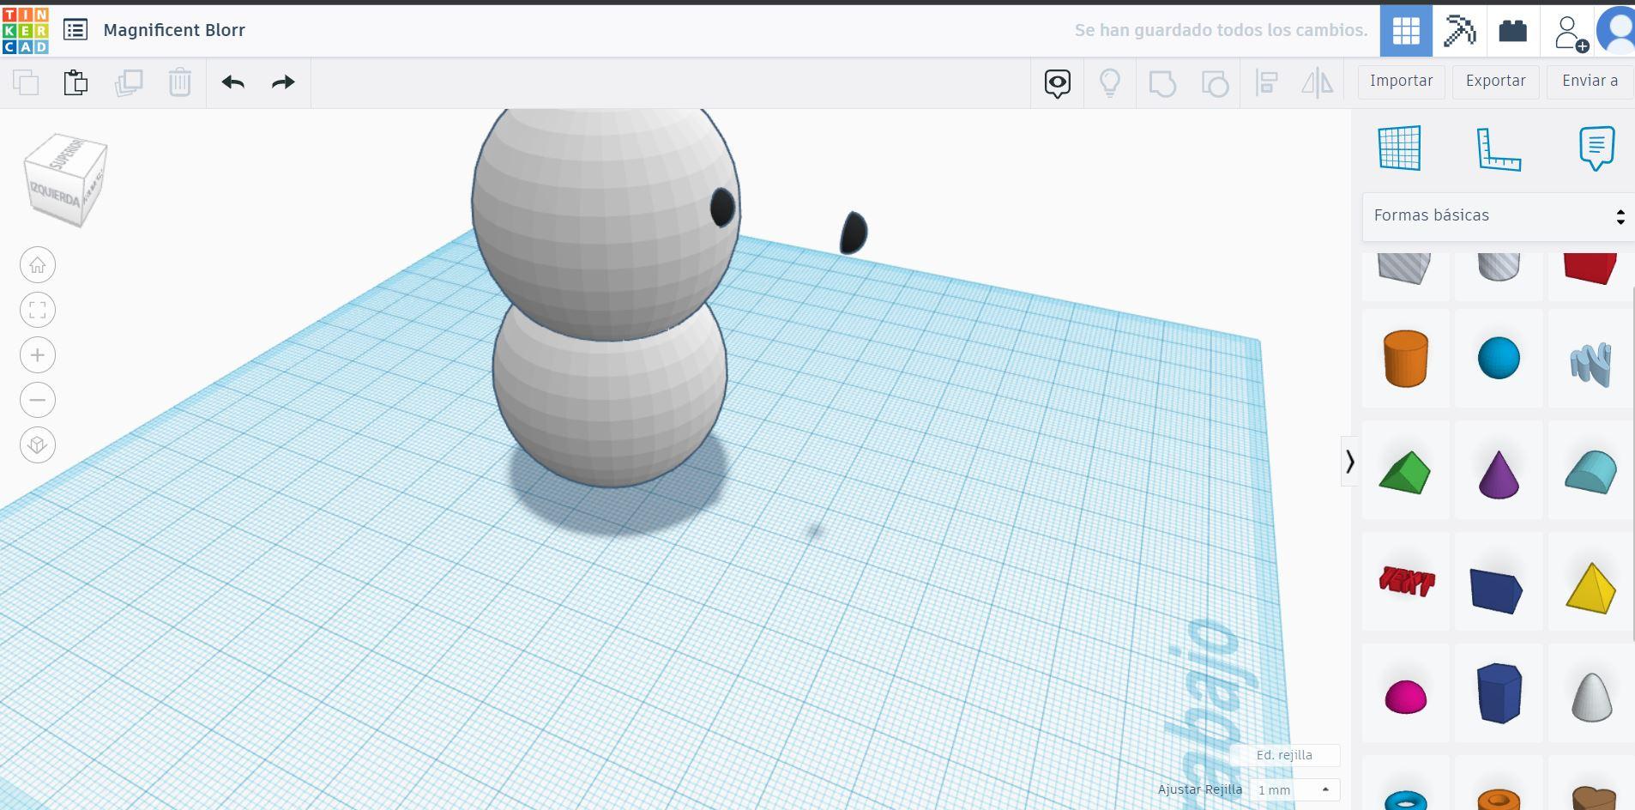Select the green Roof shape
Screen dimensions: 1635x810
coord(1404,473)
